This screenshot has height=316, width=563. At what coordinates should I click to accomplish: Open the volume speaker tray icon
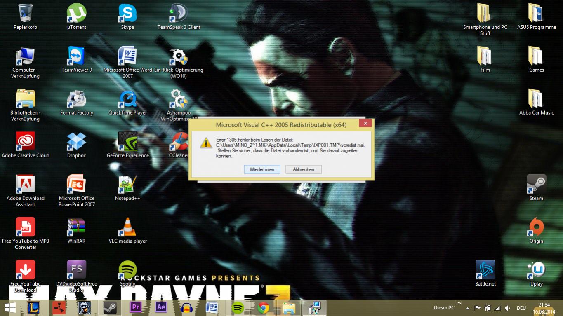(507, 308)
